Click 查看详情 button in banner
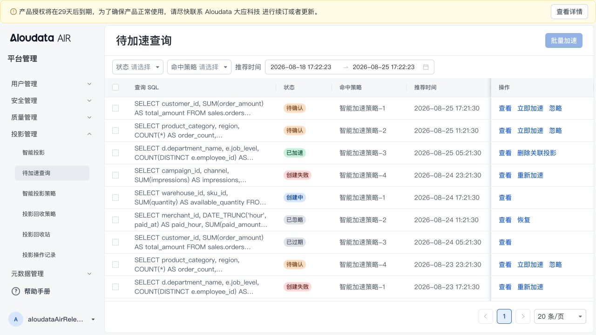This screenshot has width=596, height=335. pos(569,12)
